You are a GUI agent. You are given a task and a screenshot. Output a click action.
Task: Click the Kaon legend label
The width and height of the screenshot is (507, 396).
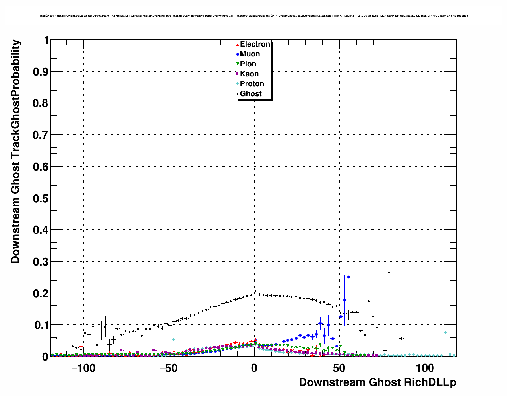coord(249,74)
